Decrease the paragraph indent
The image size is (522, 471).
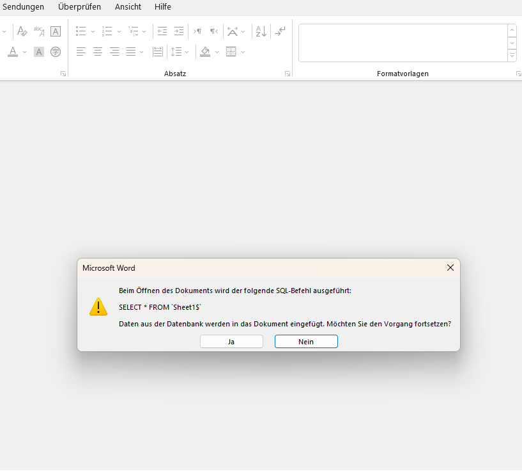[x=162, y=31]
